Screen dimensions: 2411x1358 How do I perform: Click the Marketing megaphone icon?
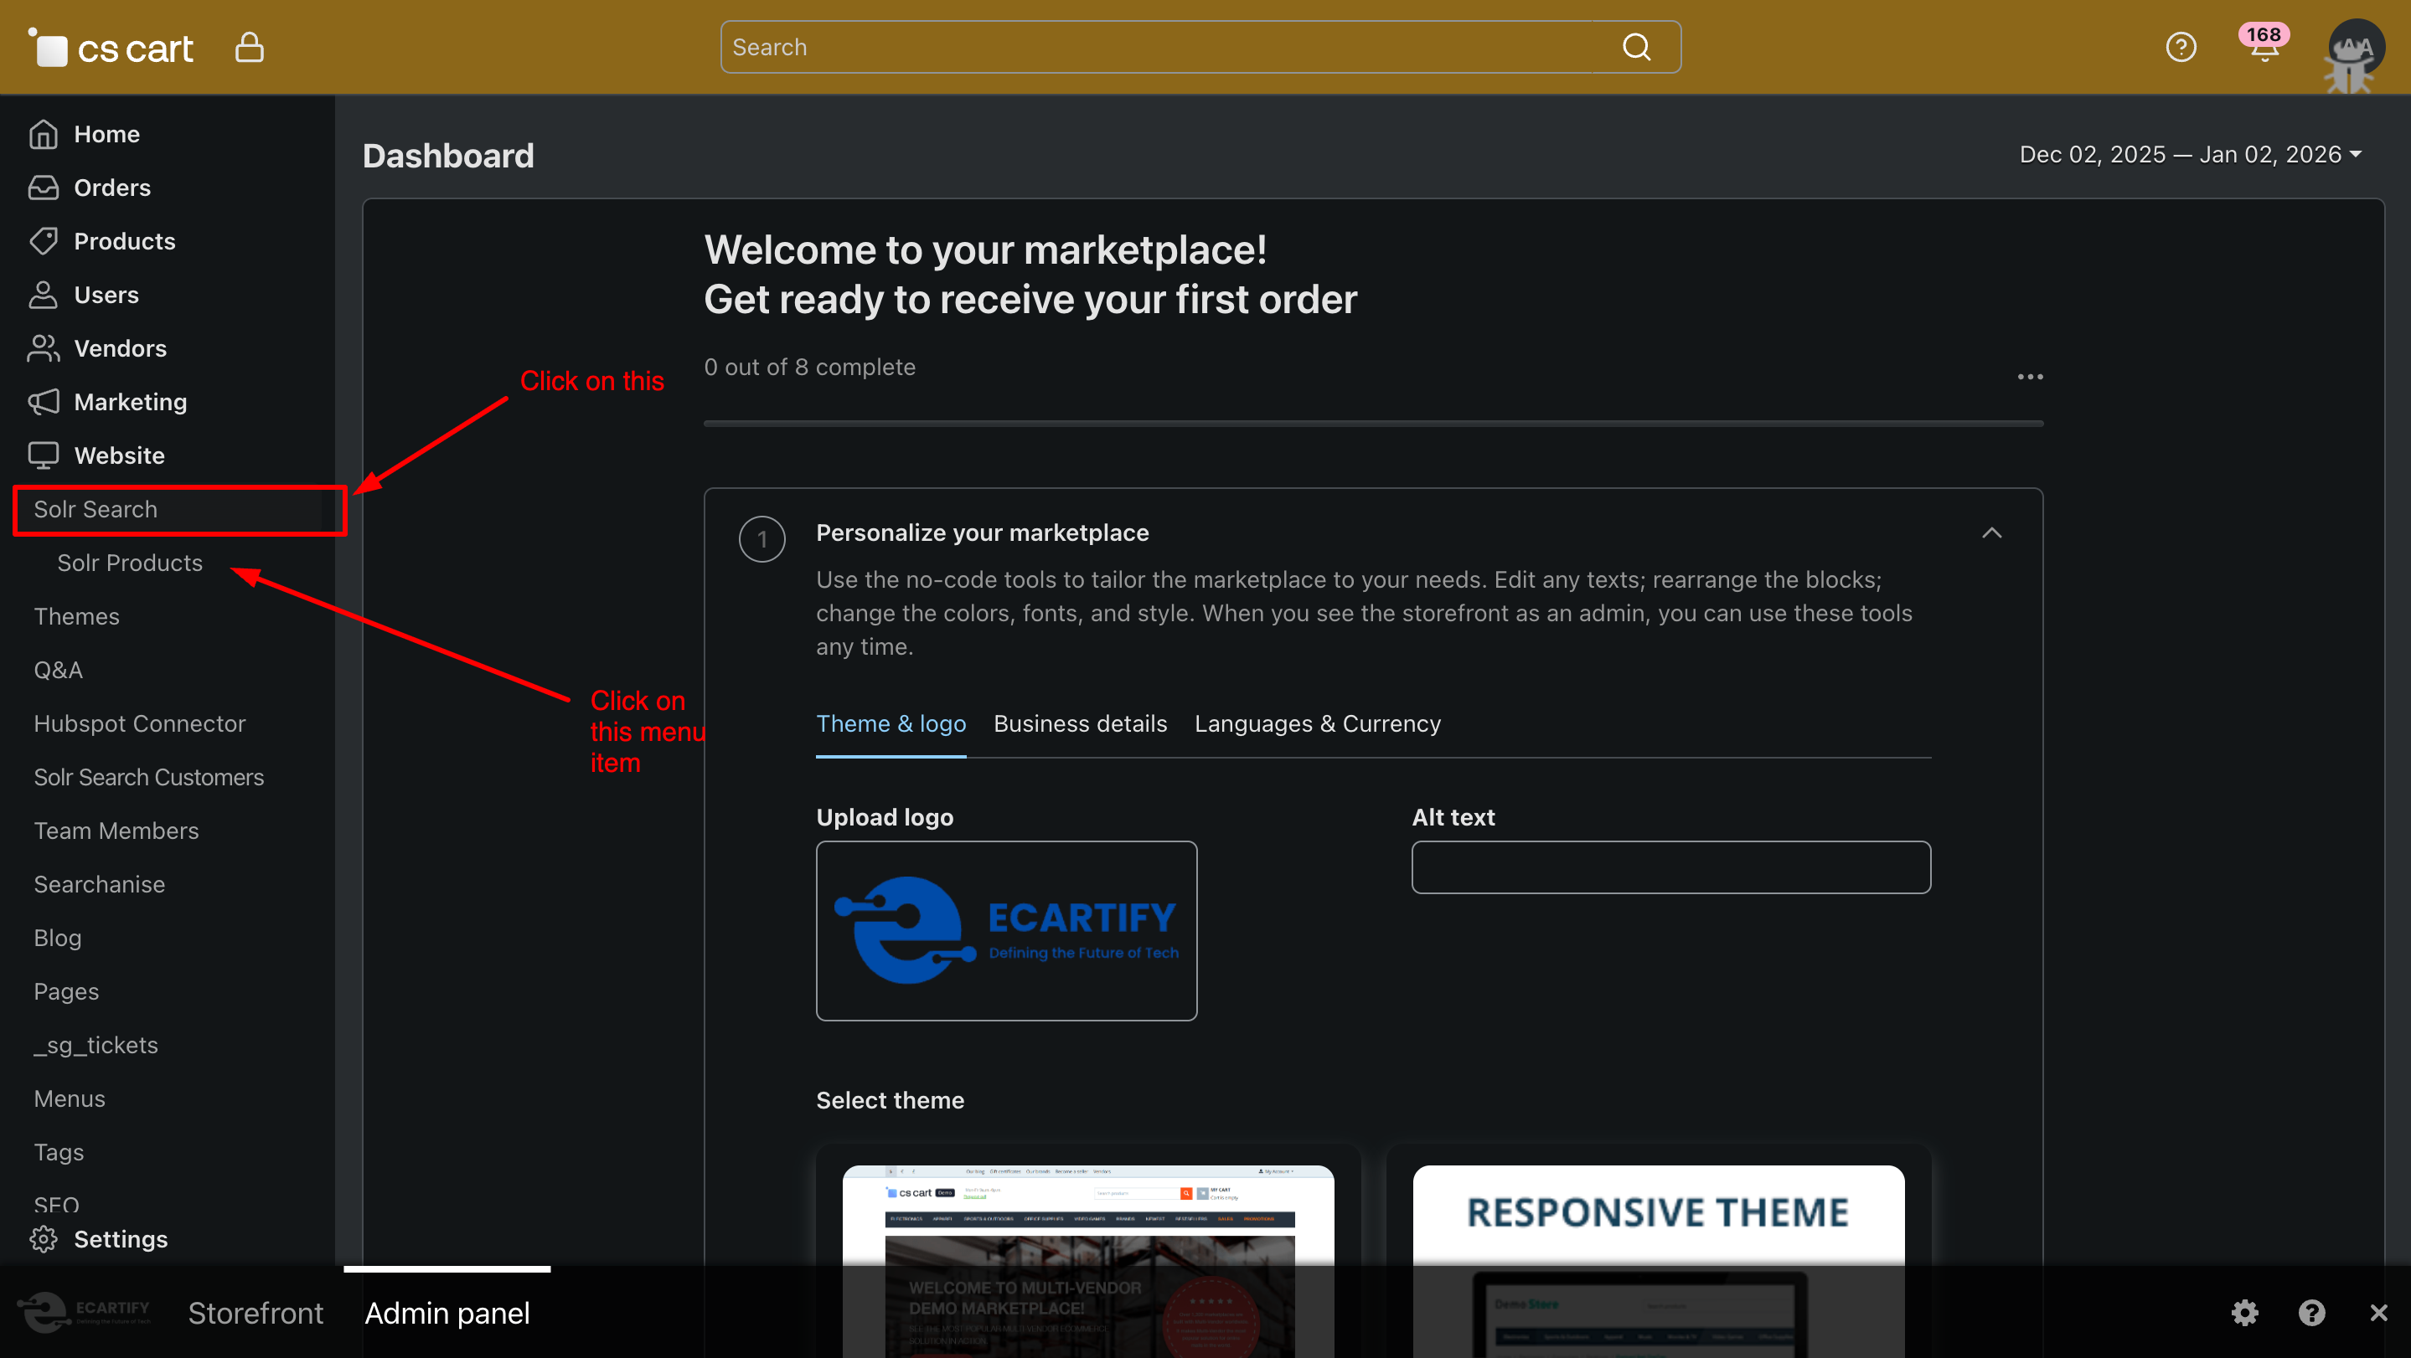point(43,401)
